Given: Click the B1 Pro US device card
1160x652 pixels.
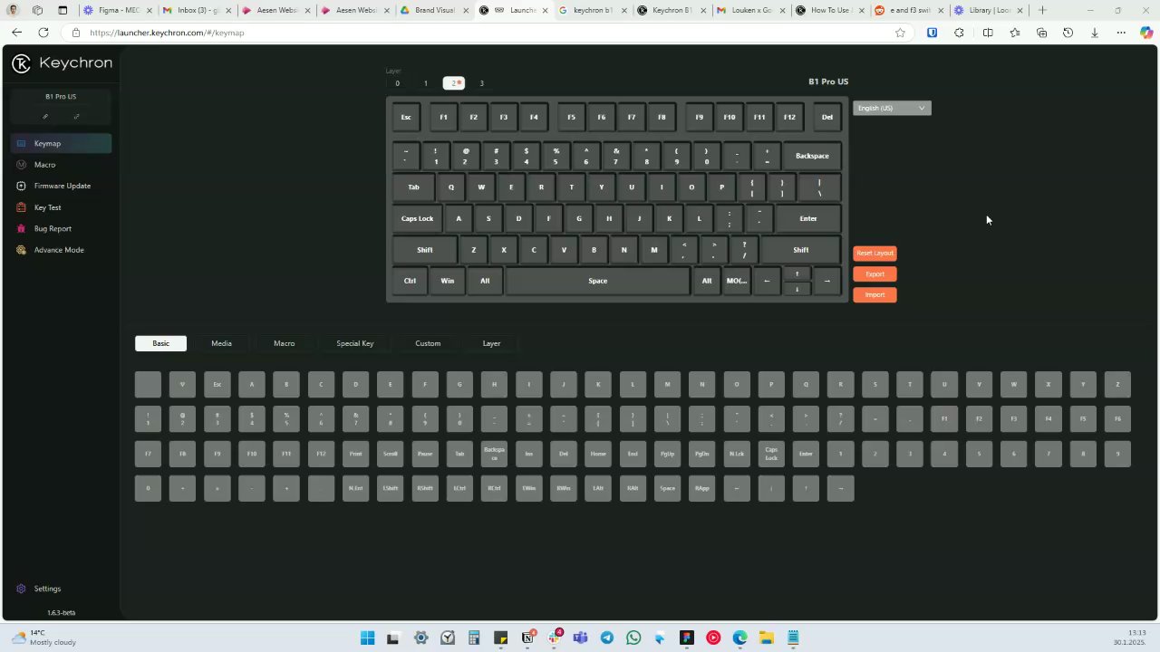Looking at the screenshot, I should (x=61, y=108).
